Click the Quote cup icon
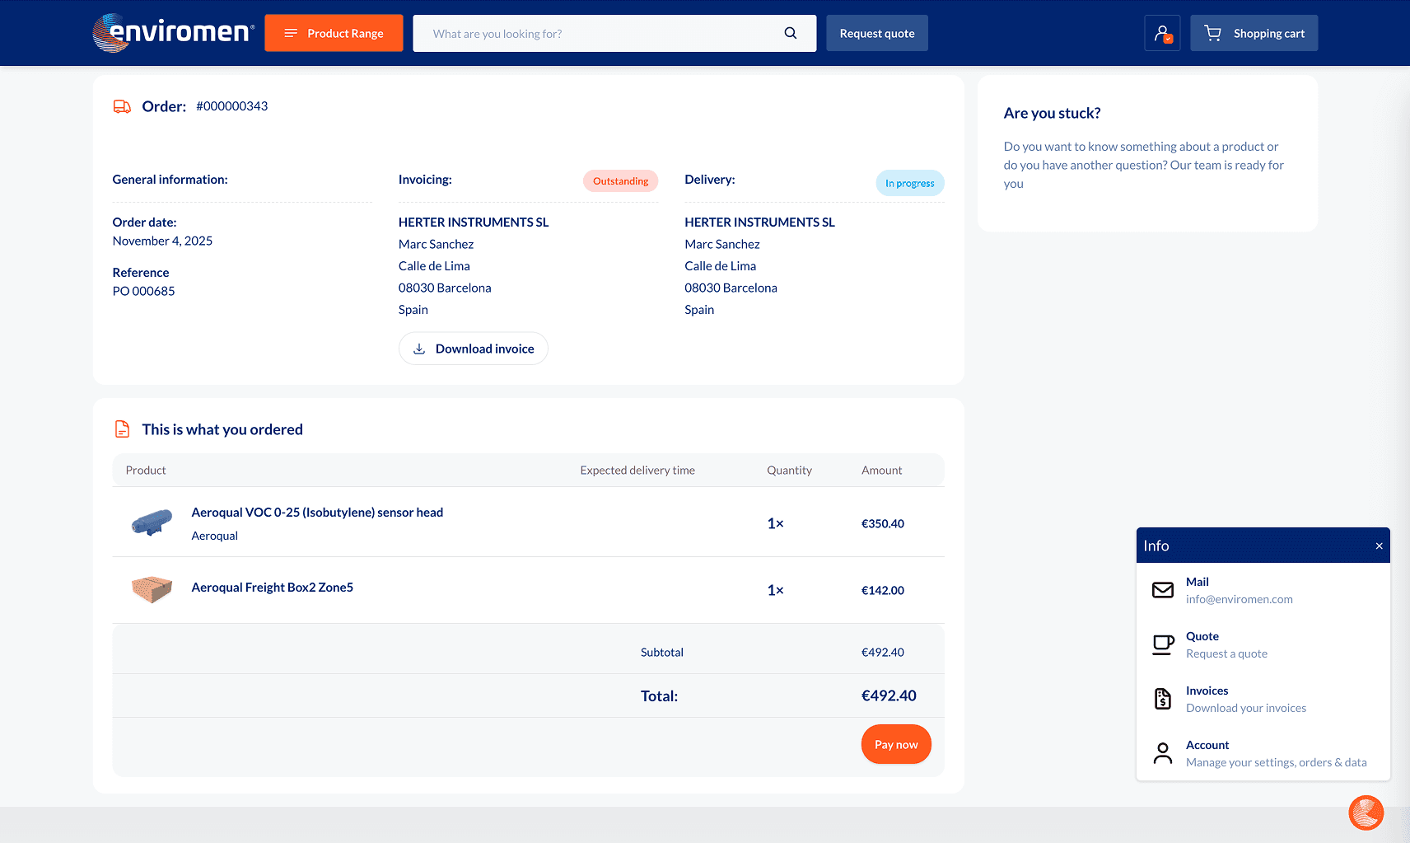 pos(1163,644)
